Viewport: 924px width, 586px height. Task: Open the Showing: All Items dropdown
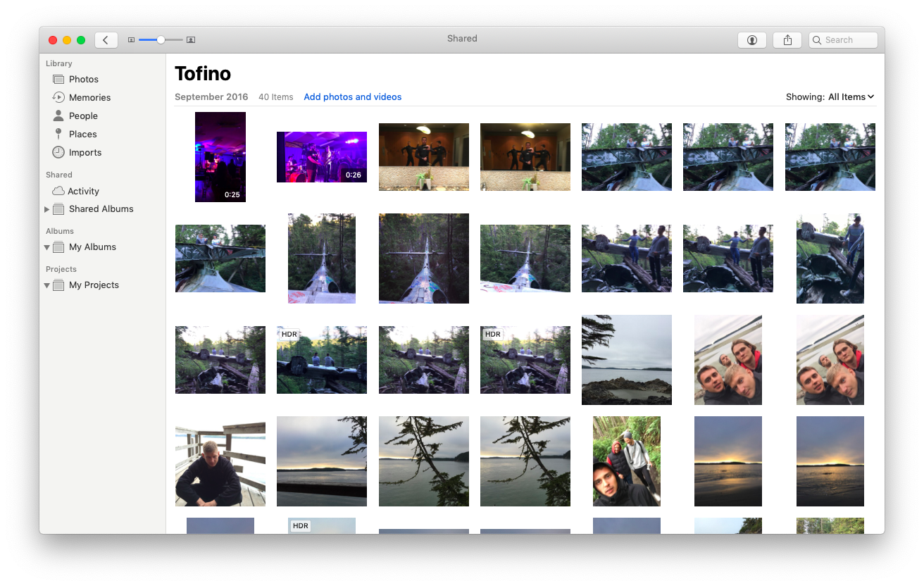(831, 97)
